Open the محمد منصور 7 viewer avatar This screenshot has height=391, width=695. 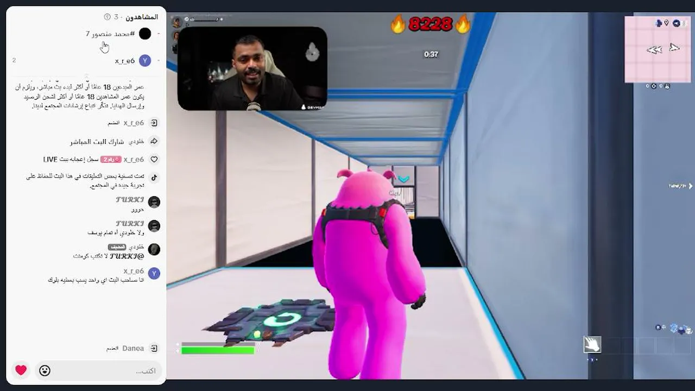pos(145,34)
